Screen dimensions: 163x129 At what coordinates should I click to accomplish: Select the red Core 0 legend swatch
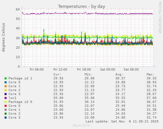point(6,106)
